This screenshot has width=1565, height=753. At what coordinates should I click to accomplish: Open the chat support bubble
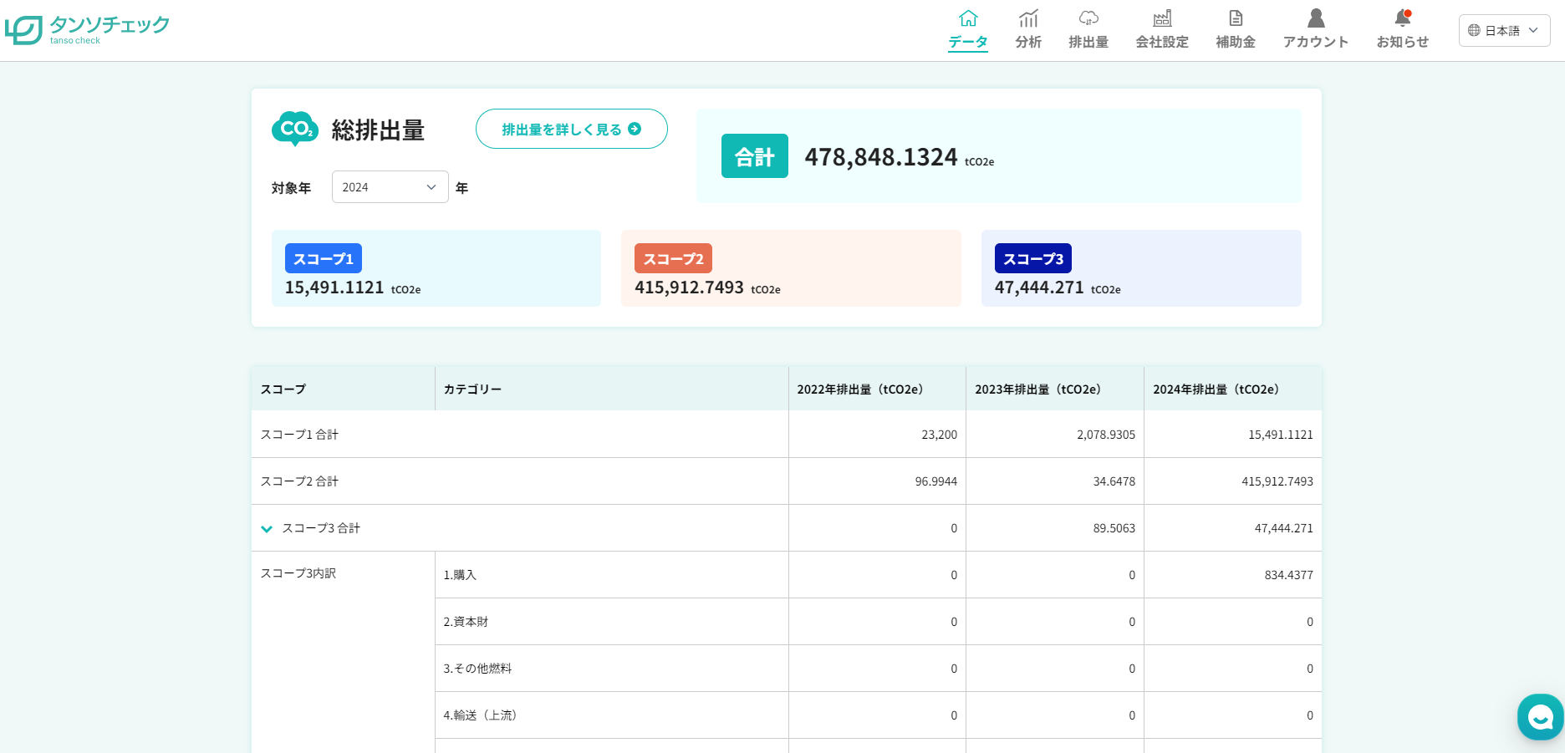coord(1540,717)
